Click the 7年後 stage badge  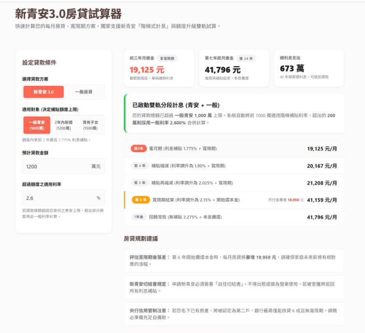(x=139, y=217)
